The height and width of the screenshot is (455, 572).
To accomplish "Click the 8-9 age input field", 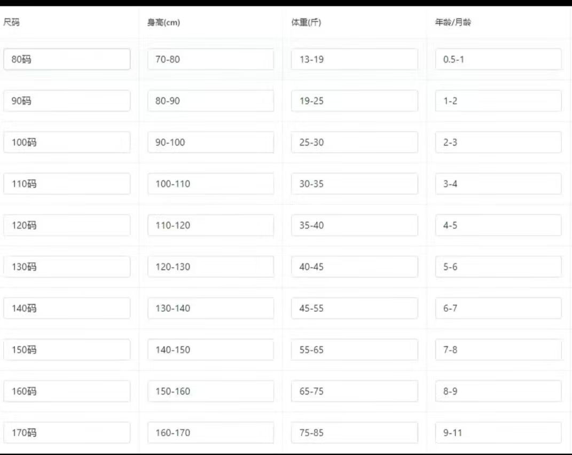I will tap(498, 391).
